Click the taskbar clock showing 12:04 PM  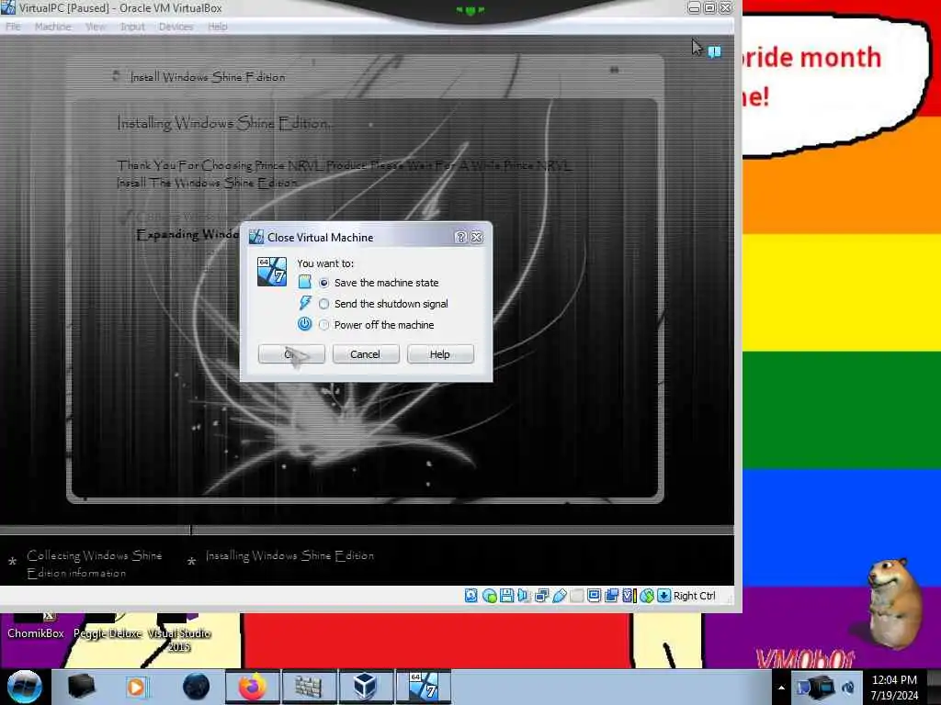pyautogui.click(x=895, y=688)
